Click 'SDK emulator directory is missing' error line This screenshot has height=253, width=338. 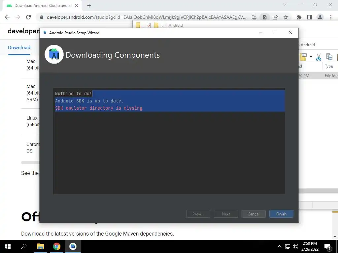[x=99, y=108]
